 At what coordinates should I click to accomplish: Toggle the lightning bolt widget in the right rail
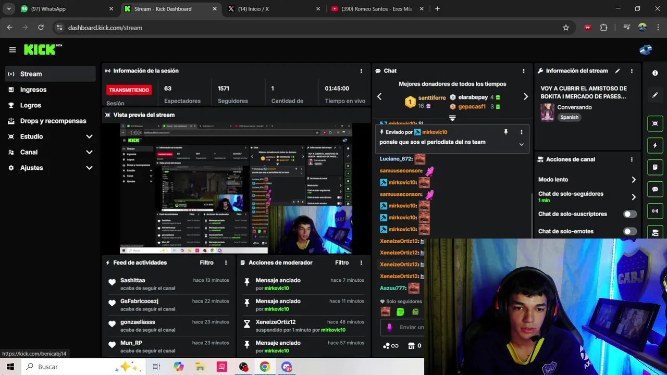click(655, 145)
